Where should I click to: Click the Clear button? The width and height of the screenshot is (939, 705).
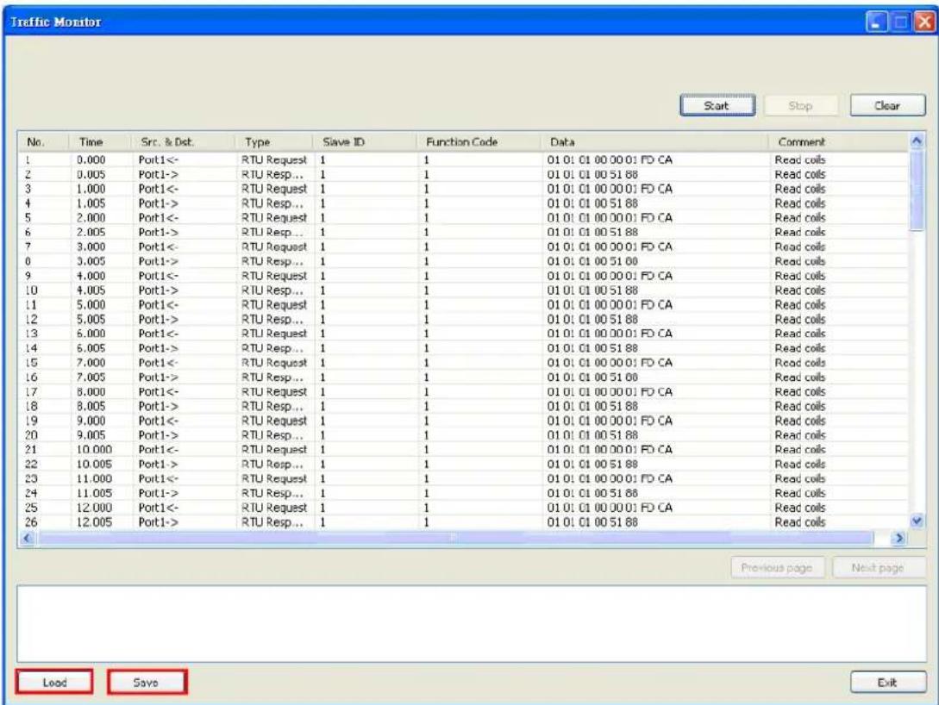887,106
